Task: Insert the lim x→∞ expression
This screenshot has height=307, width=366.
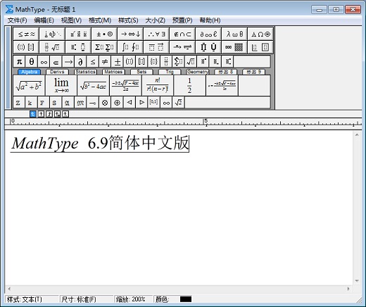Action: coord(61,86)
